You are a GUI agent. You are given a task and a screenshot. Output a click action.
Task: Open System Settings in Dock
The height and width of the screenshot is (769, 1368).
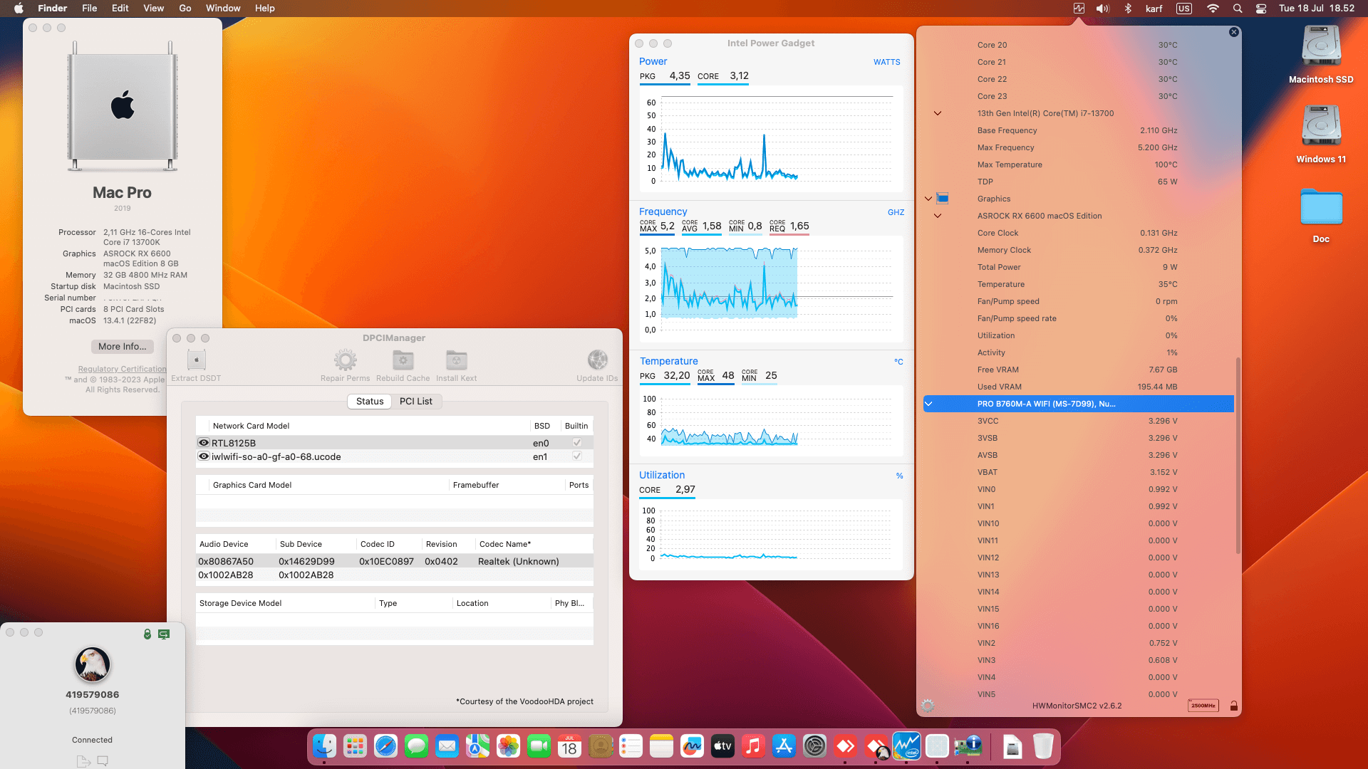pos(814,746)
